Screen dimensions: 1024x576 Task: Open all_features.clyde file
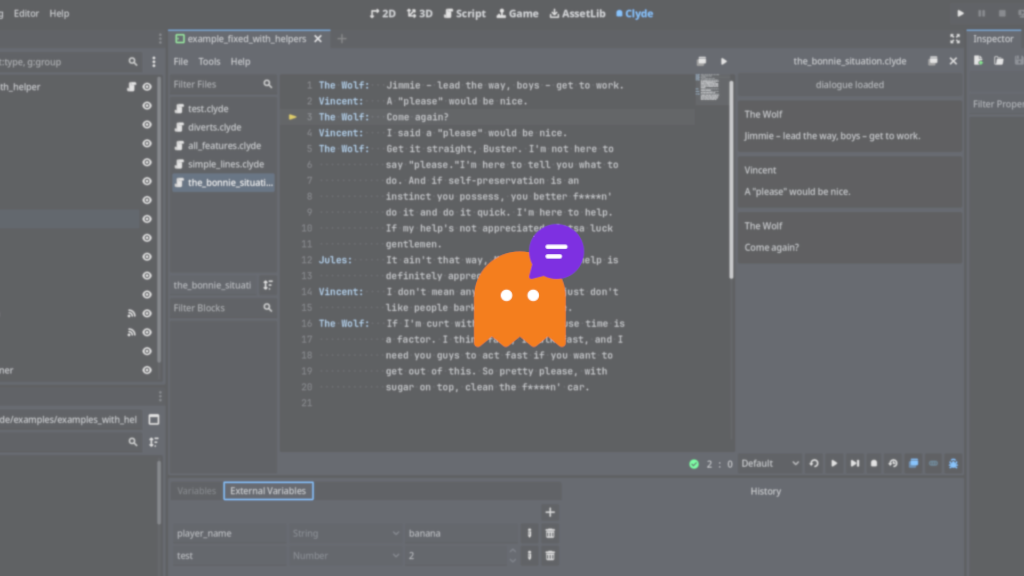[222, 146]
